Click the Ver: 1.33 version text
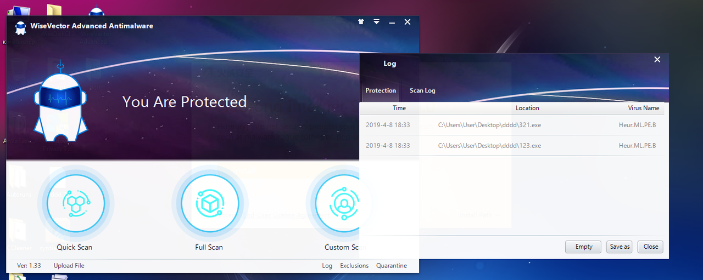Viewport: 703px width, 280px height. point(29,266)
